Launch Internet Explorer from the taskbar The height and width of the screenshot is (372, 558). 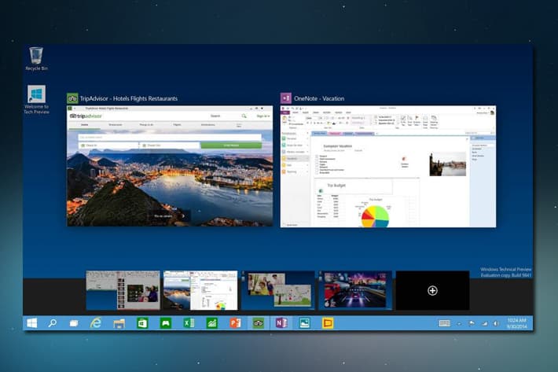96,323
